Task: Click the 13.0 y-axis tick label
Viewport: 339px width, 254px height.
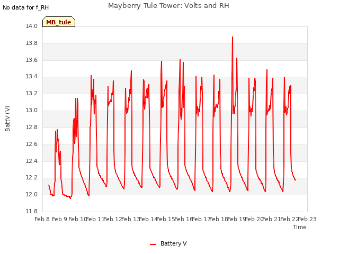Action: [x=32, y=111]
